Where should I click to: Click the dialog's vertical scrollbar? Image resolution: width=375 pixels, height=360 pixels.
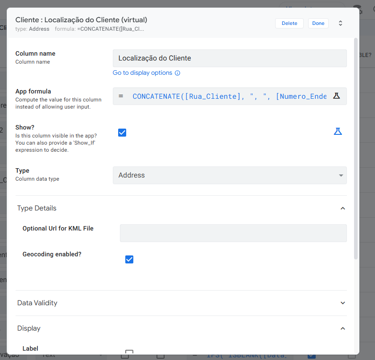[x=355, y=147]
